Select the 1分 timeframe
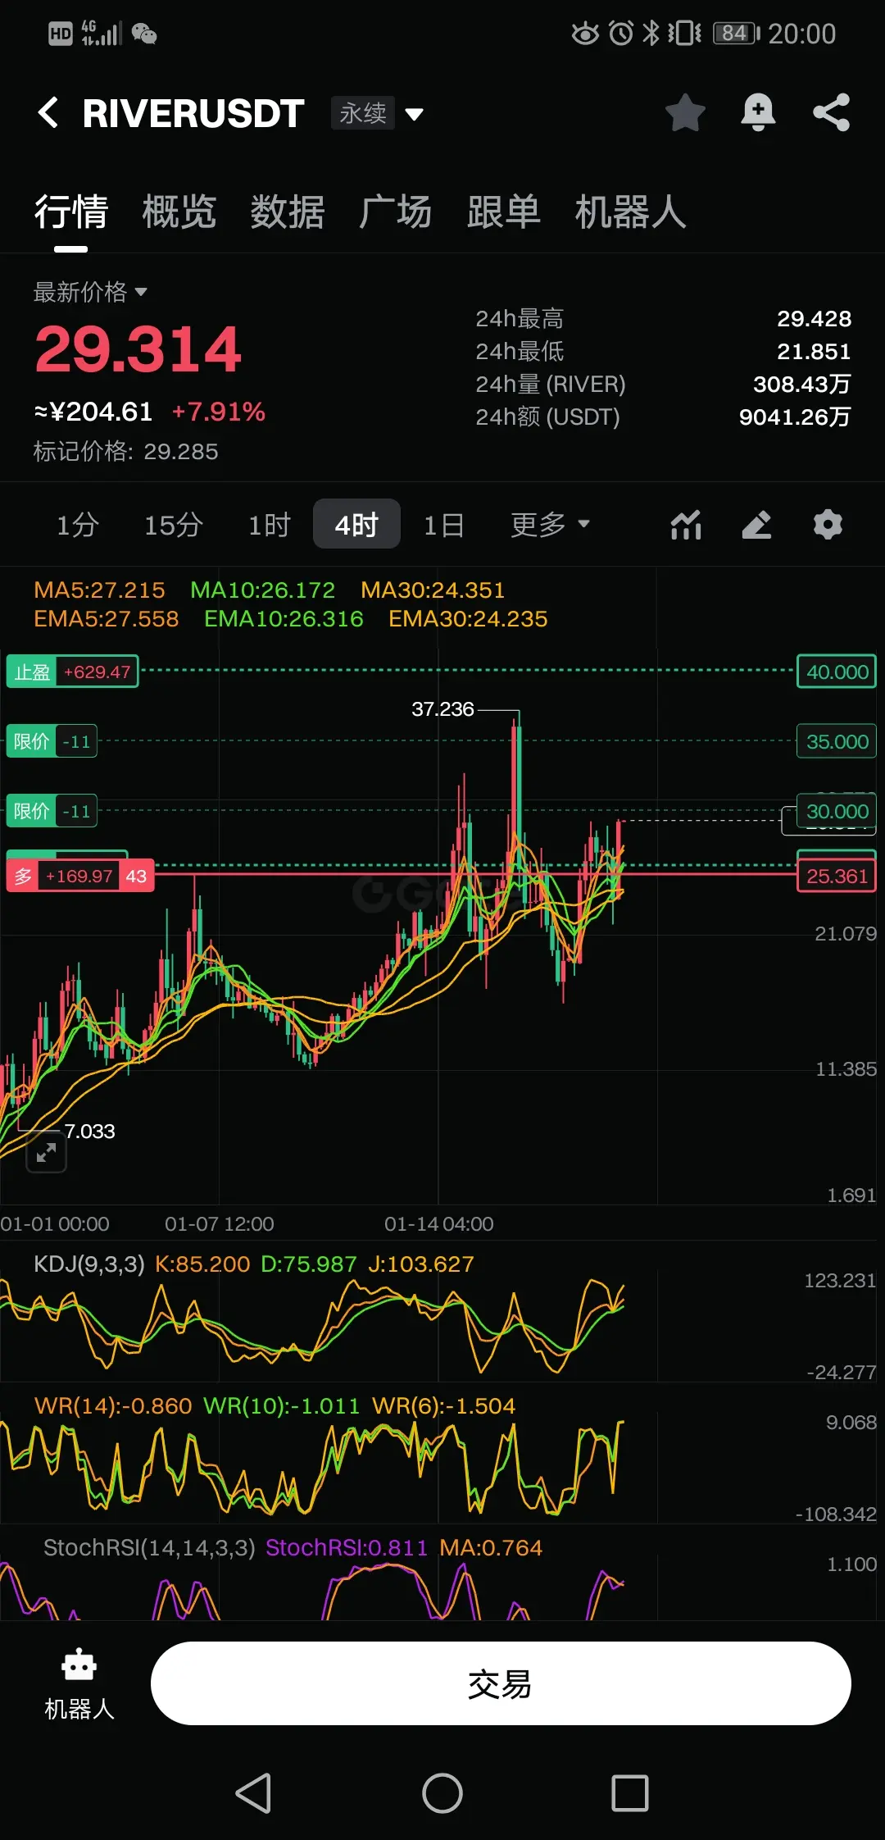Screen dimensions: 885x1840 tap(78, 524)
